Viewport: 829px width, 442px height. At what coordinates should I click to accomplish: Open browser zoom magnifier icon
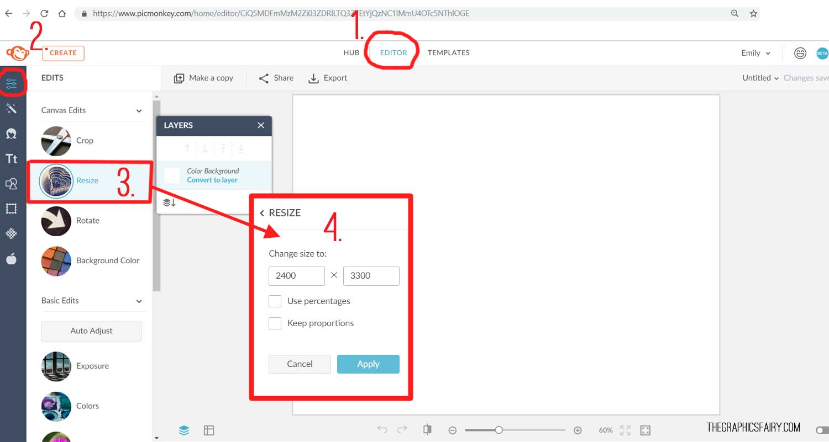point(734,13)
